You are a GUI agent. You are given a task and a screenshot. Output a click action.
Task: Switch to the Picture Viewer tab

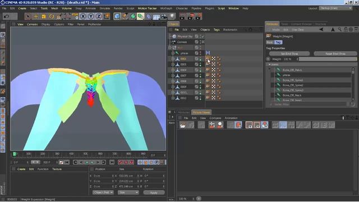coord(201,112)
